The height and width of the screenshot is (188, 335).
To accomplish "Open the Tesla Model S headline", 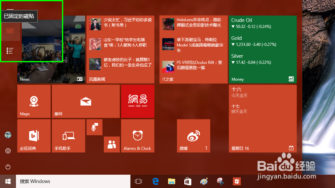I will [x=200, y=45].
